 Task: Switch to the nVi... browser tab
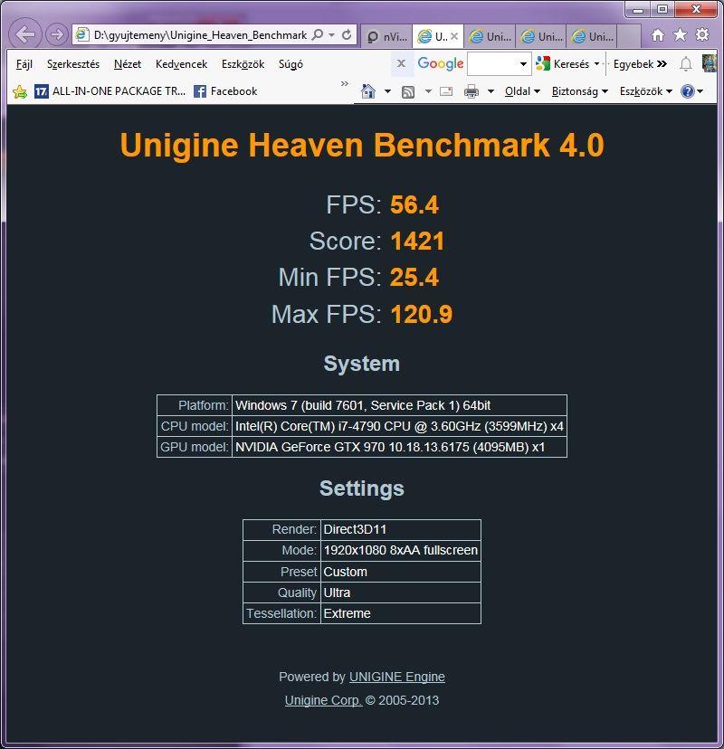pyautogui.click(x=386, y=36)
